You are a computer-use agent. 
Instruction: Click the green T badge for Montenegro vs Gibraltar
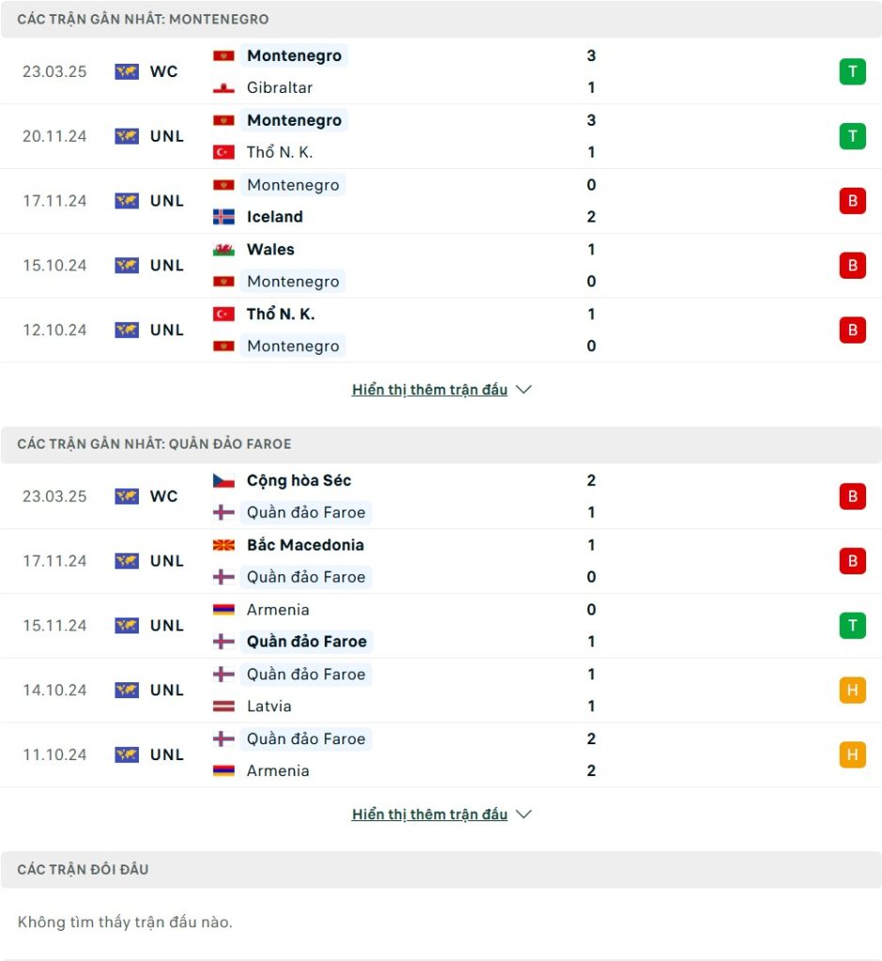coord(852,71)
